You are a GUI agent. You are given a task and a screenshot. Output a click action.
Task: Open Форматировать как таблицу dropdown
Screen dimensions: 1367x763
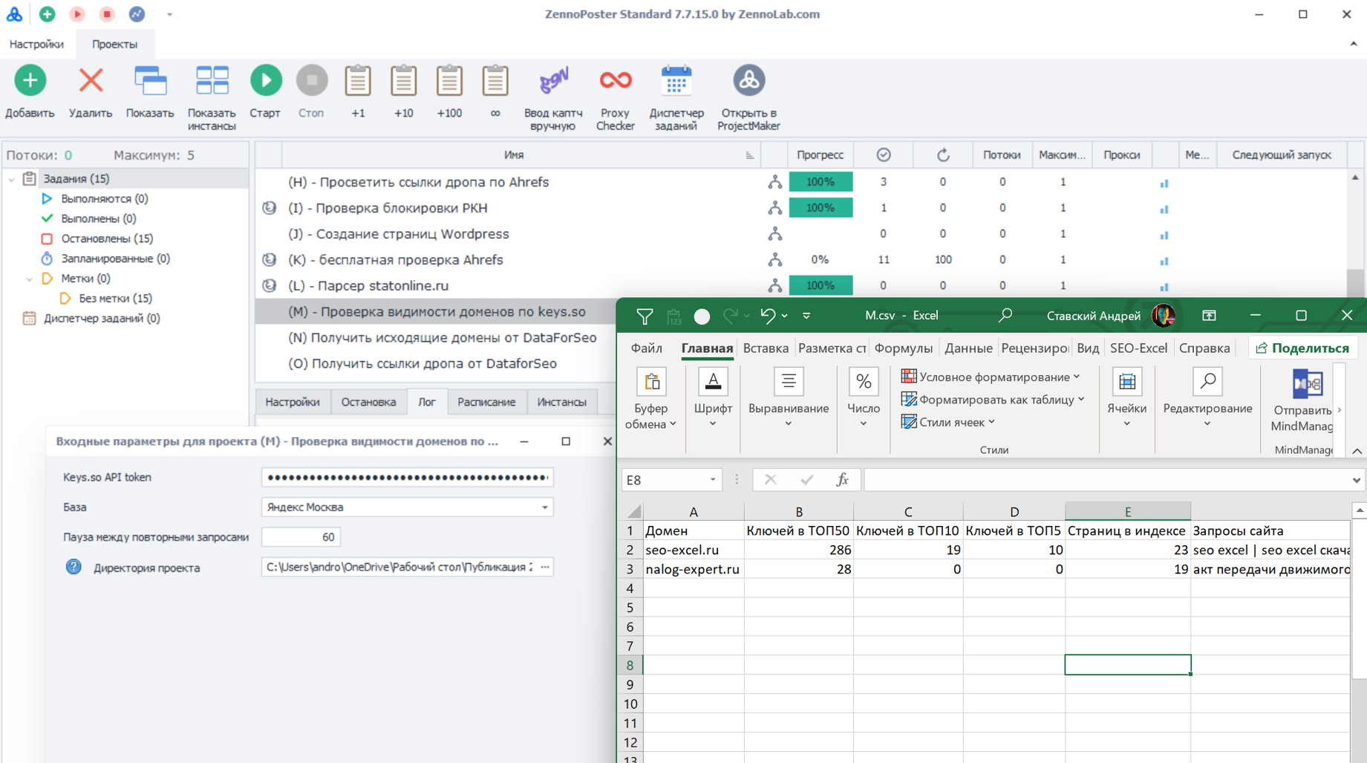[x=993, y=400]
